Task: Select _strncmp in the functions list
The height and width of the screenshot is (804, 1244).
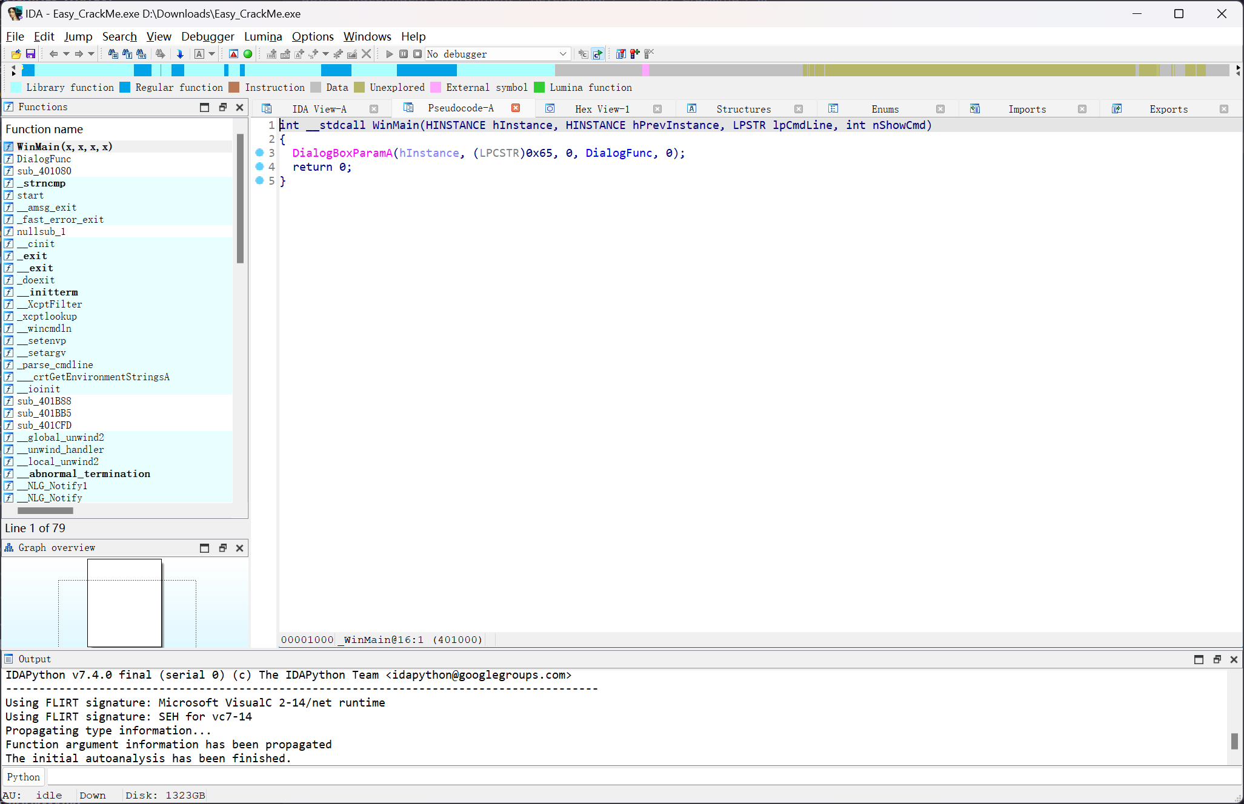Action: [x=118, y=183]
